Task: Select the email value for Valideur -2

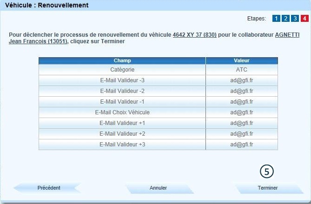Action: point(241,91)
